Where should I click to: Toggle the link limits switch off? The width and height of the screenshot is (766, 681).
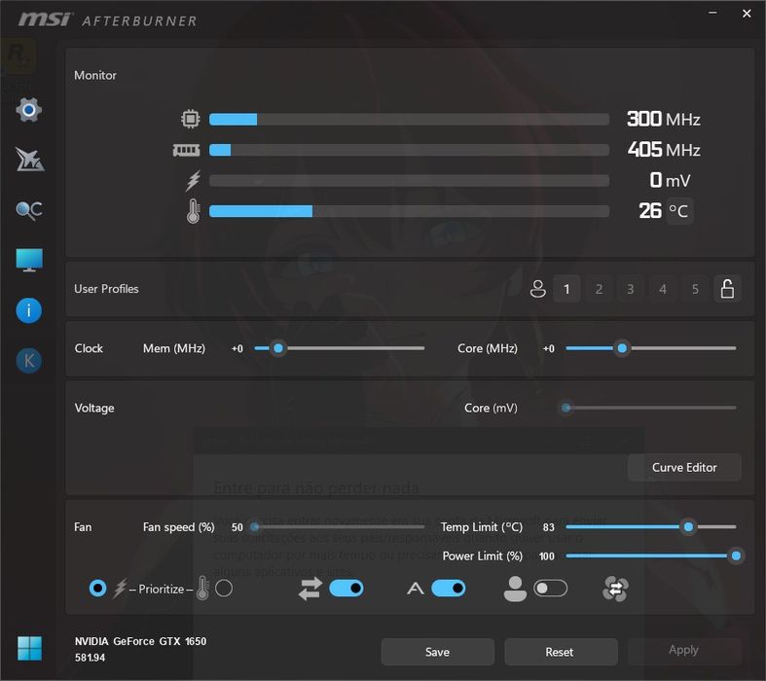347,589
